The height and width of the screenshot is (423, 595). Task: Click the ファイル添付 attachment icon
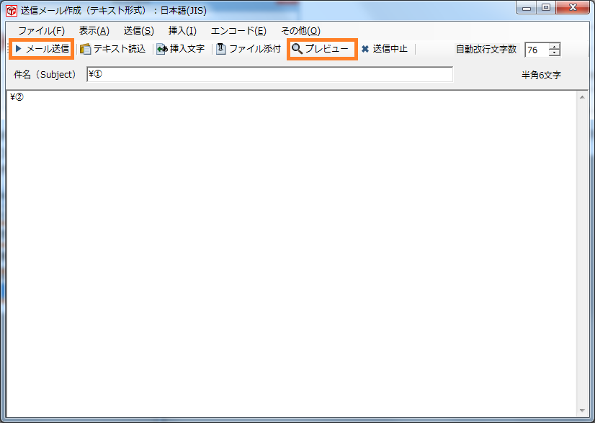(221, 49)
